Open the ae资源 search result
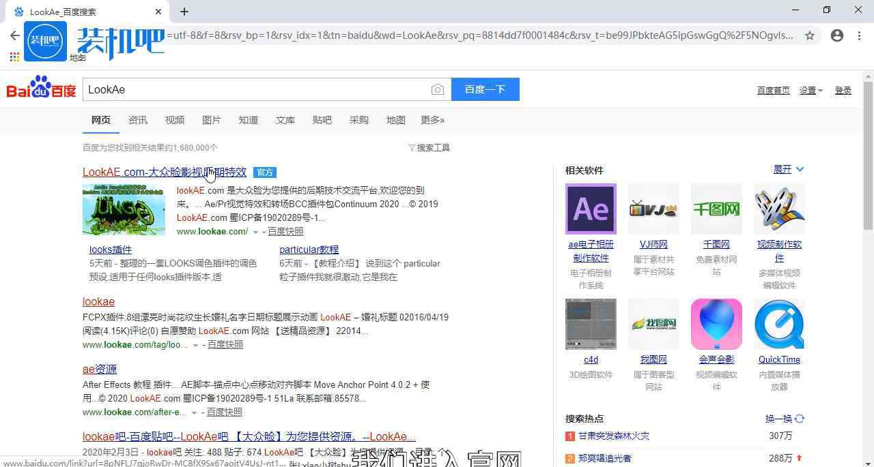The width and height of the screenshot is (874, 467). [x=100, y=369]
